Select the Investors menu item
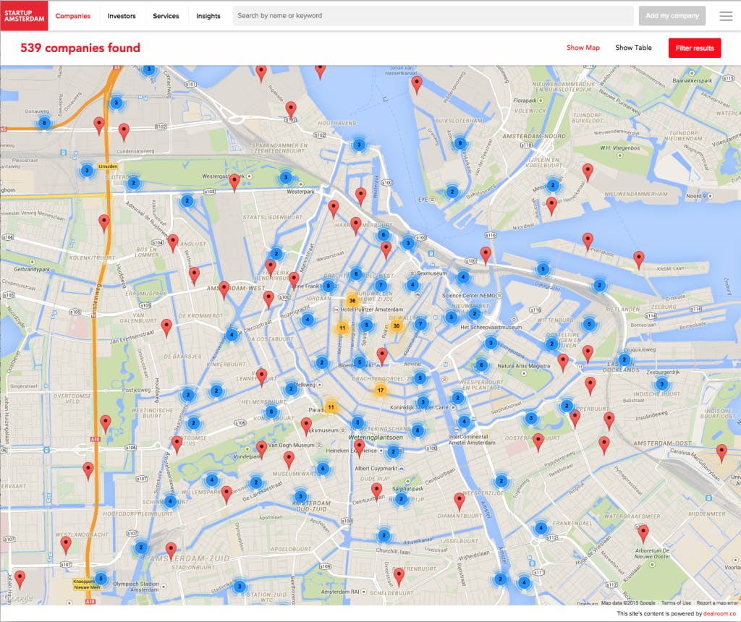Image resolution: width=741 pixels, height=622 pixels. pos(122,15)
